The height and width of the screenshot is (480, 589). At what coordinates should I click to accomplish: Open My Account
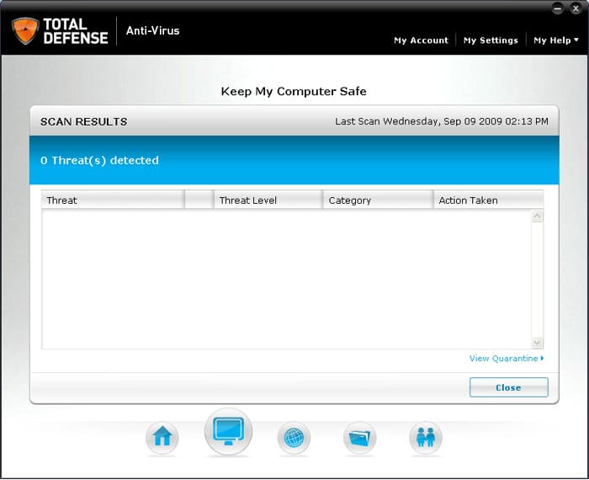pos(421,40)
